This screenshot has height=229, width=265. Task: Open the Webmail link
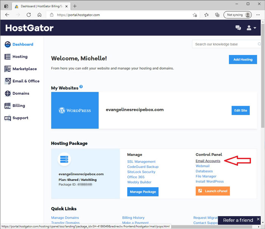(203, 166)
